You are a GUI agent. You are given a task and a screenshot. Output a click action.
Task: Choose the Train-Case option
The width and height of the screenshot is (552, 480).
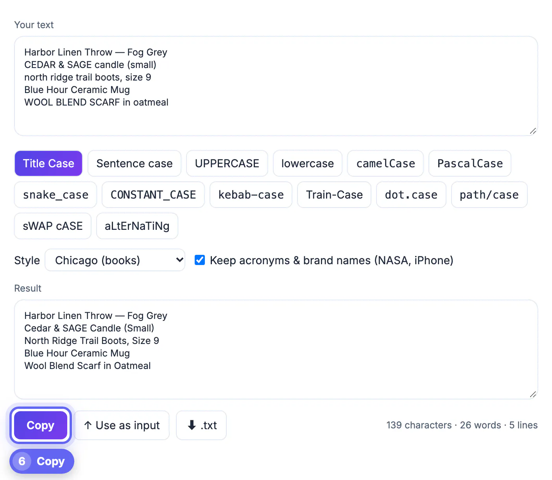click(334, 195)
